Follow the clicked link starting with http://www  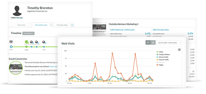[x=53, y=66]
